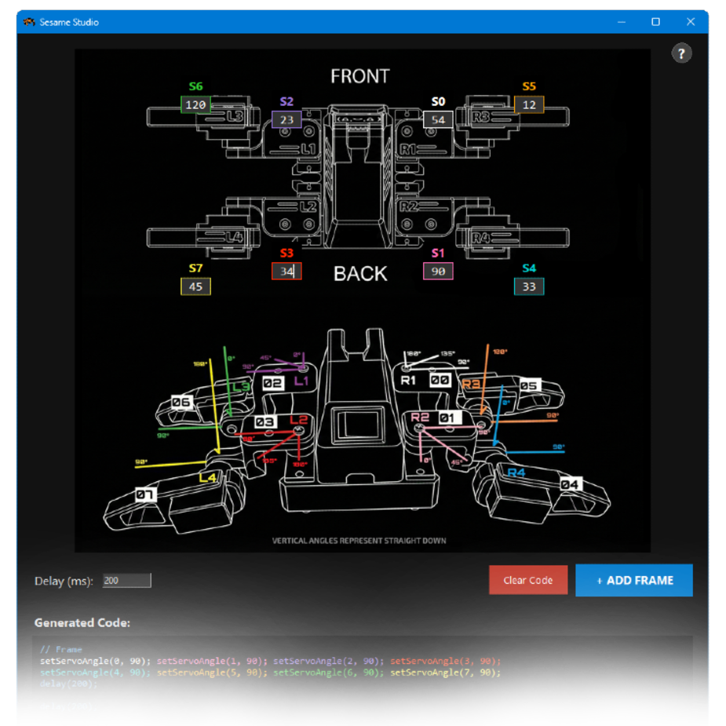Edit the S7 servo angle field showing 45

[x=195, y=286]
